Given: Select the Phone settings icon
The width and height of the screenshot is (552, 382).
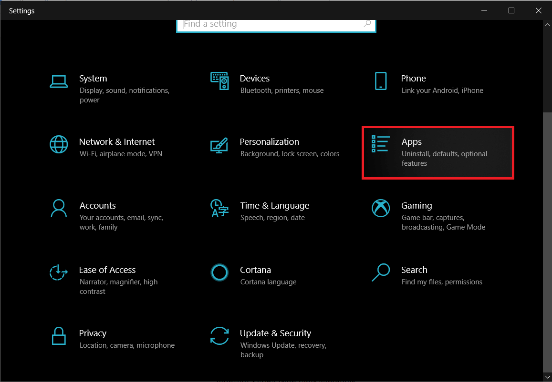Looking at the screenshot, I should (x=381, y=81).
